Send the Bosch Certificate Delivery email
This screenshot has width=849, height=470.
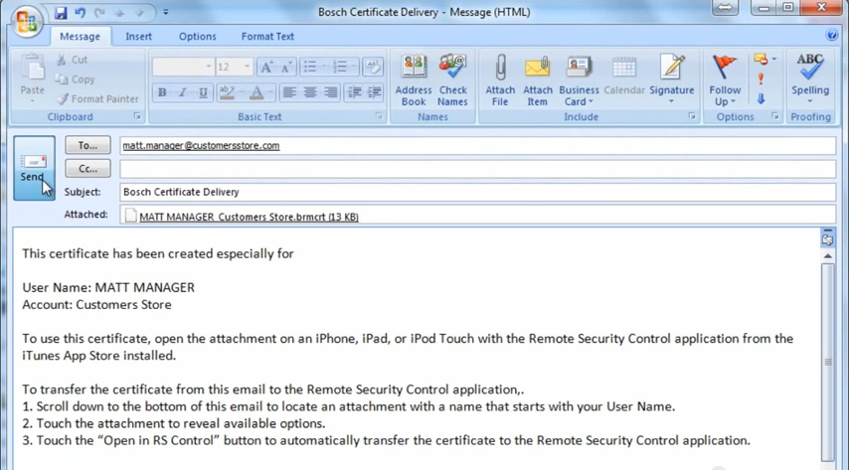coord(34,168)
